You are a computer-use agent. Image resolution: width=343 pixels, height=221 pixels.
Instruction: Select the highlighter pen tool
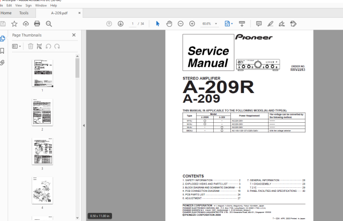[270, 23]
